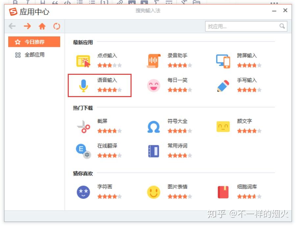Select the 今日推荐 sidebar tab
The height and width of the screenshot is (226, 296).
pos(34,42)
